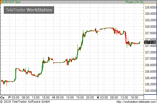Screen dimensions: 157x104
Task: Click the 328,0000 price axis label
Action: 150,27
